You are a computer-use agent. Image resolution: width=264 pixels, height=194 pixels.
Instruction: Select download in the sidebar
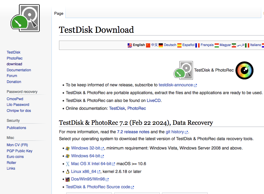pos(14,64)
